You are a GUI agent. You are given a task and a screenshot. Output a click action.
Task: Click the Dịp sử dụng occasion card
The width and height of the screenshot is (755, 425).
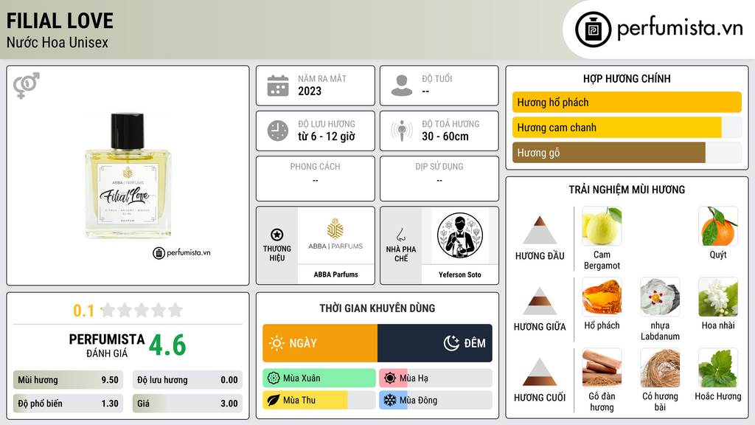tap(439, 179)
